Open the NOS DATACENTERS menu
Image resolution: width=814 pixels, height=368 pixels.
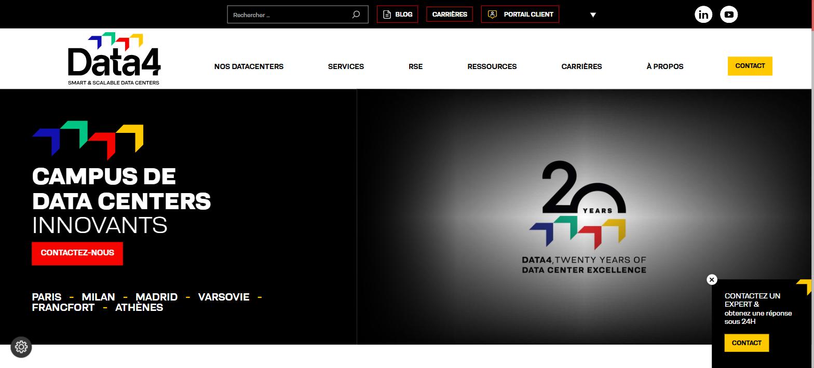click(249, 66)
